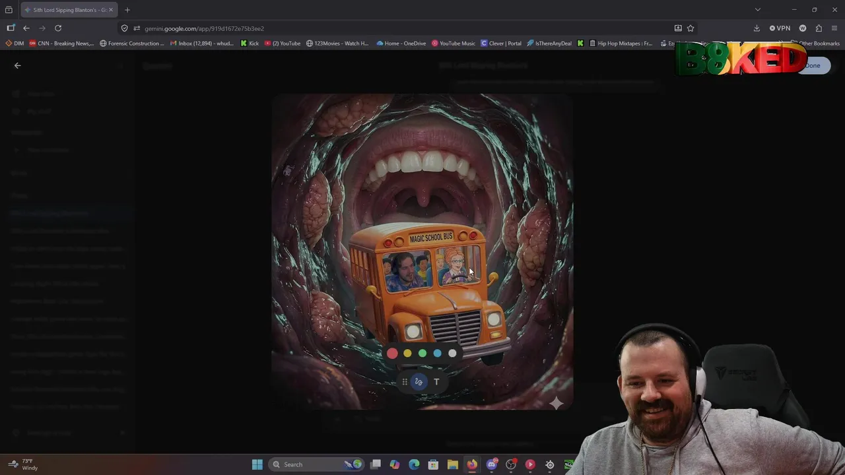845x475 pixels.
Task: Click the back arrow in Gemini editor
Action: 18,65
